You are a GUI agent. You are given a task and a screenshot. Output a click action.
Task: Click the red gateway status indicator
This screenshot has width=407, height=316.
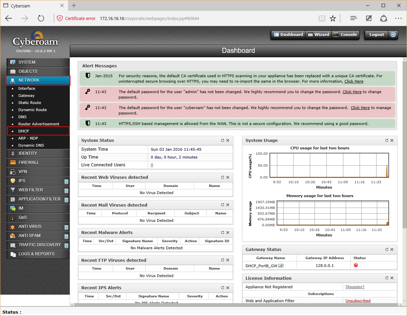pos(356,265)
